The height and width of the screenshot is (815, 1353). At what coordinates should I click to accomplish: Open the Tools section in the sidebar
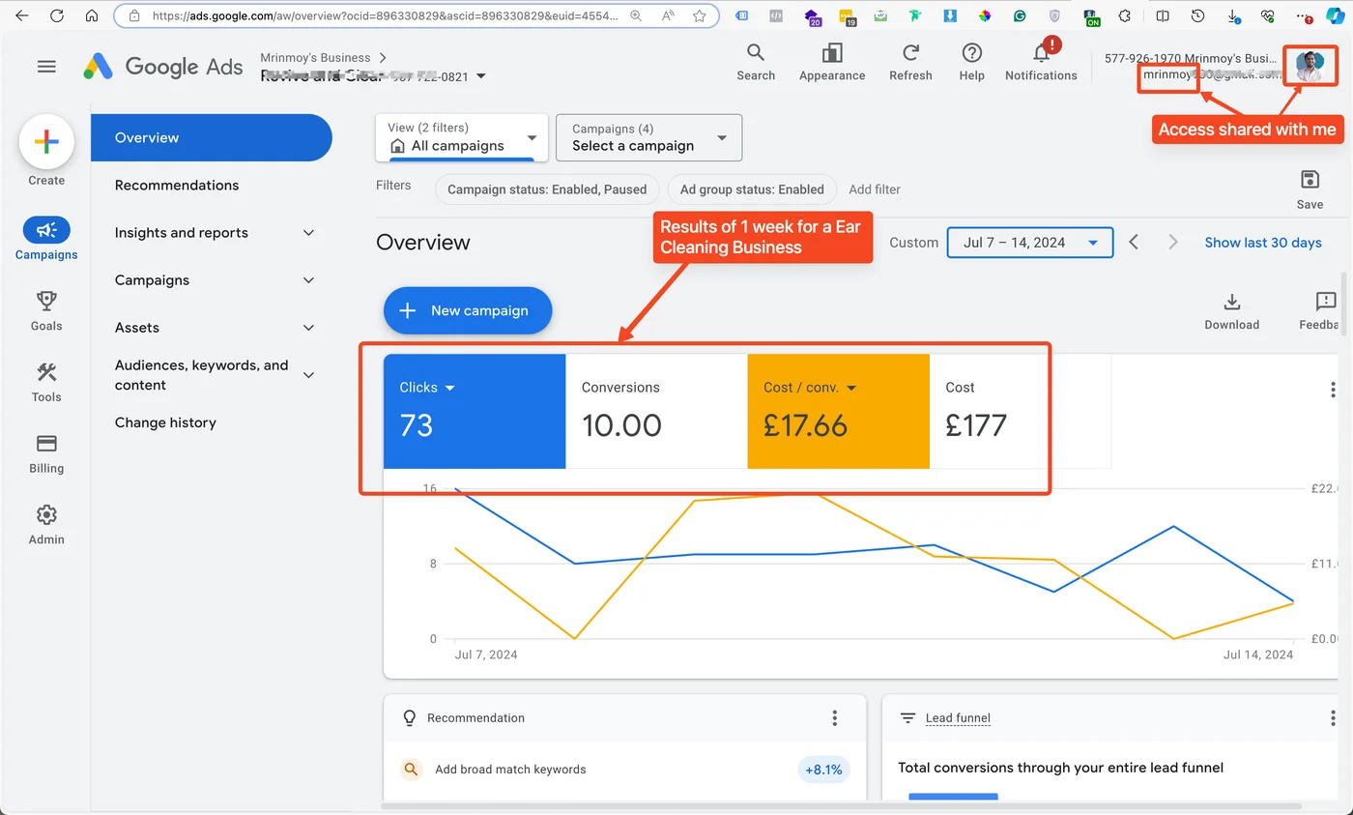pos(45,380)
